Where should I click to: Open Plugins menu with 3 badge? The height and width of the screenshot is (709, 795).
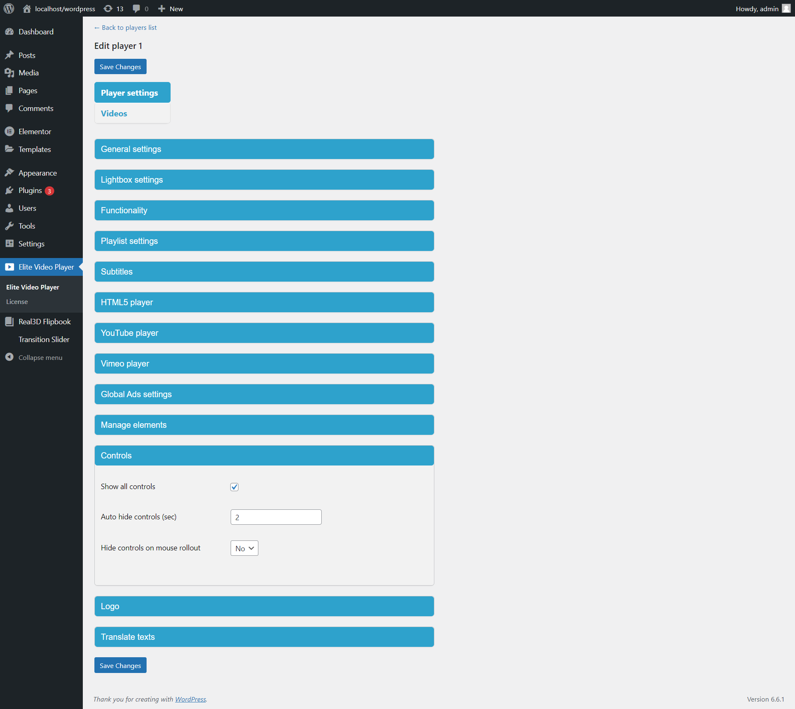pos(30,191)
